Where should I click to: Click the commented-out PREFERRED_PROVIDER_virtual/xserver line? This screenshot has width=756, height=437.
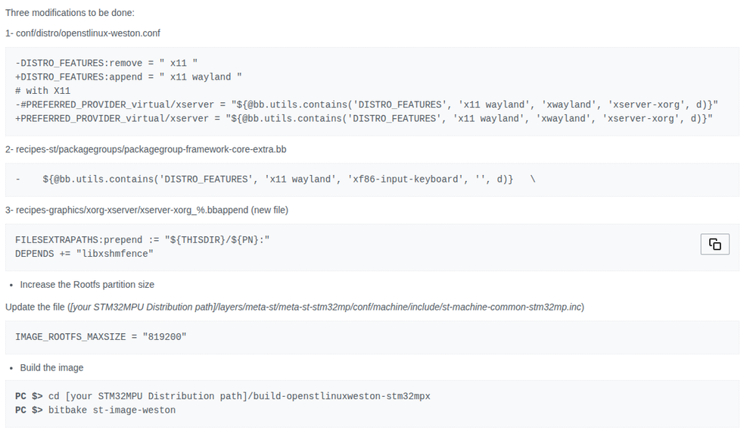click(366, 104)
